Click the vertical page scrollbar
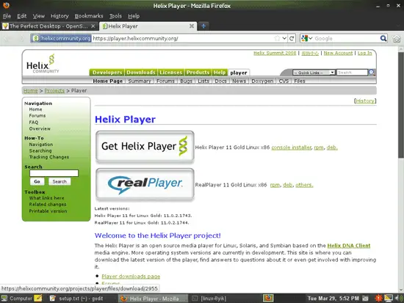This screenshot has height=303, width=404. (x=401, y=167)
